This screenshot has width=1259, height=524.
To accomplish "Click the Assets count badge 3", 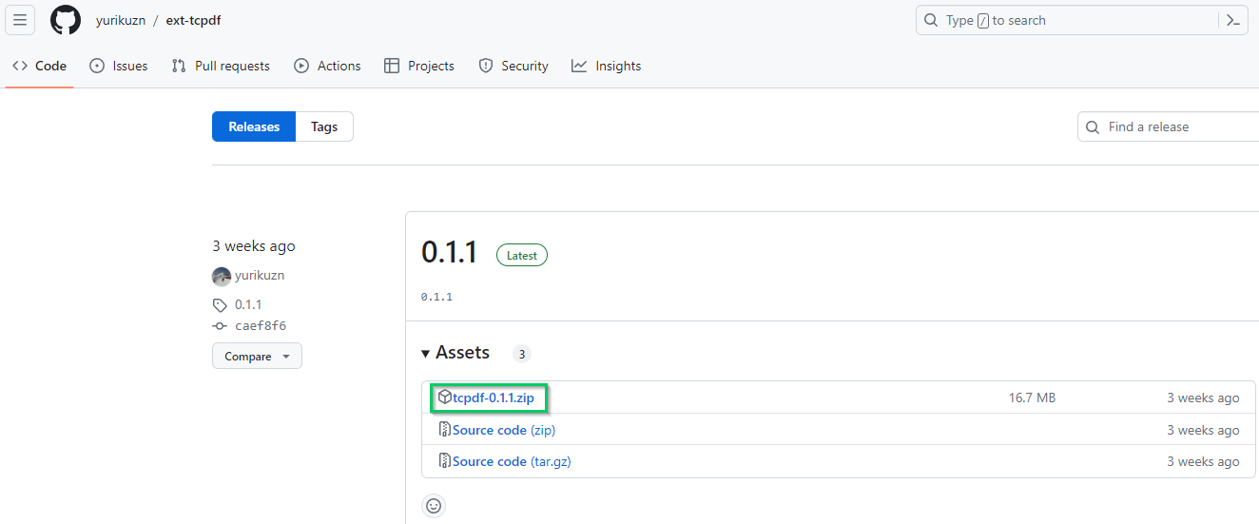I will [521, 354].
